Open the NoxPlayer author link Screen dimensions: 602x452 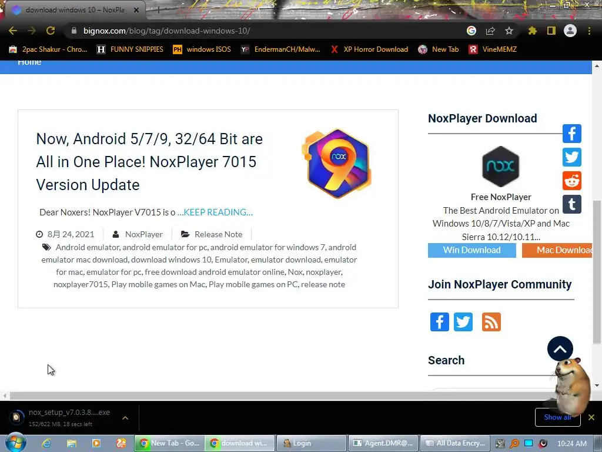click(143, 234)
